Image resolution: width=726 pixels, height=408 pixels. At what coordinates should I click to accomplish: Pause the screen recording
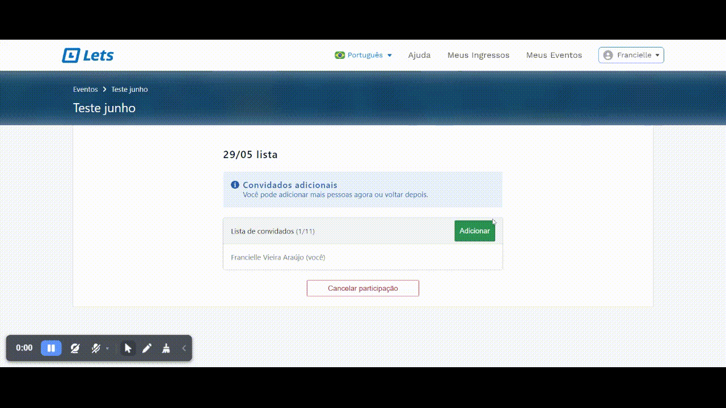coord(51,348)
